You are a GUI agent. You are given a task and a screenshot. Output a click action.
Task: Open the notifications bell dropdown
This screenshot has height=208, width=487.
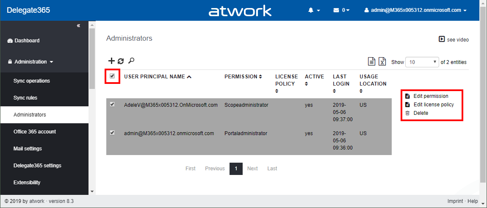(314, 10)
